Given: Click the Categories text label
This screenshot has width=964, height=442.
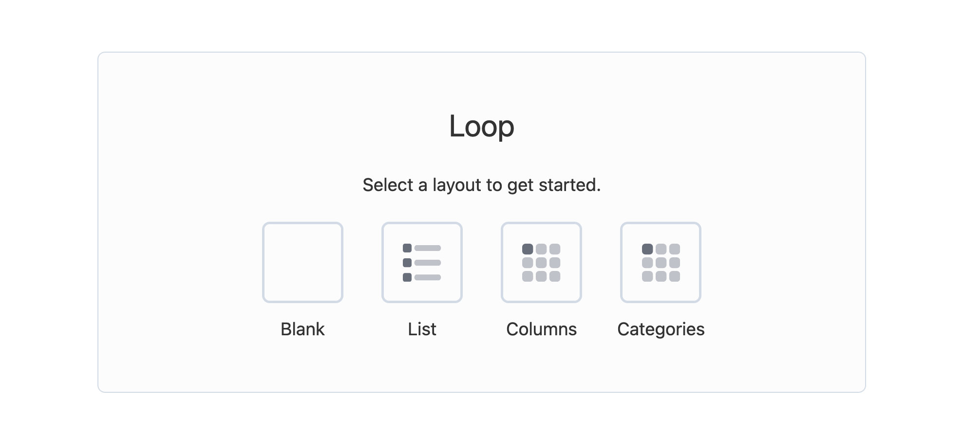Looking at the screenshot, I should coord(661,329).
